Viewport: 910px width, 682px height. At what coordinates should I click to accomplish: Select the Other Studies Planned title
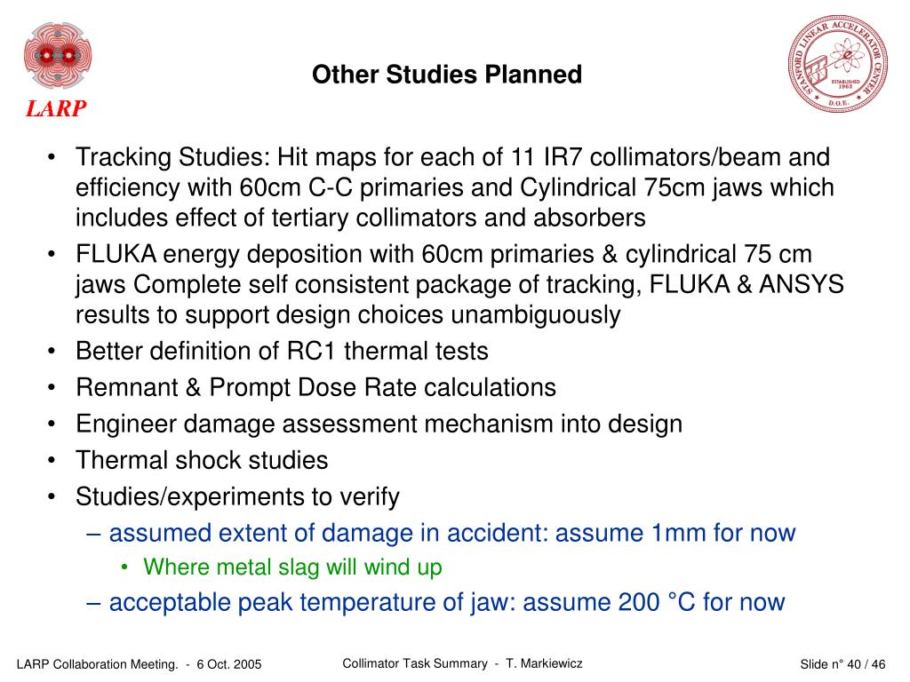tap(447, 75)
